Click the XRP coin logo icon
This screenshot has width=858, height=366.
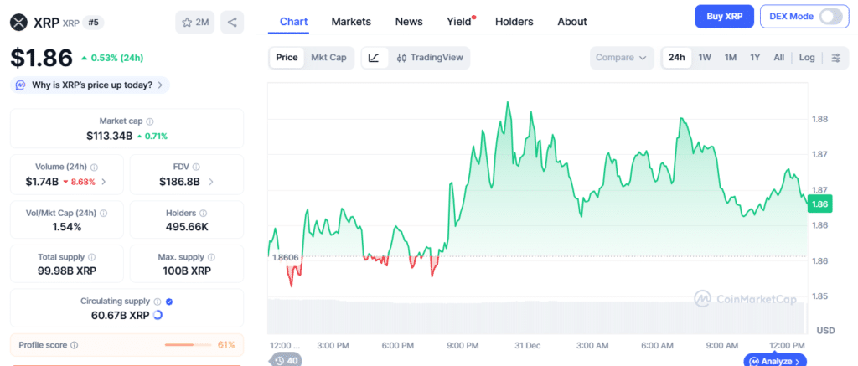point(19,23)
